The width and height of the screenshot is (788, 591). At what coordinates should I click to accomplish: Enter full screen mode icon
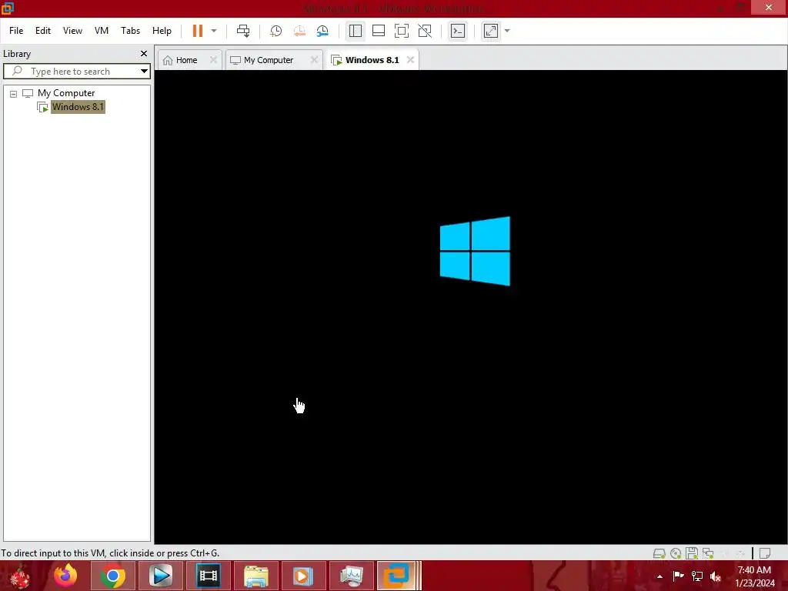(402, 31)
